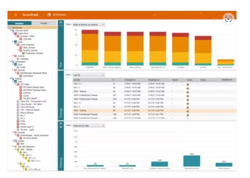Click the Palo Alto Networks vendor icon
250x178 pixels.
click(15, 146)
